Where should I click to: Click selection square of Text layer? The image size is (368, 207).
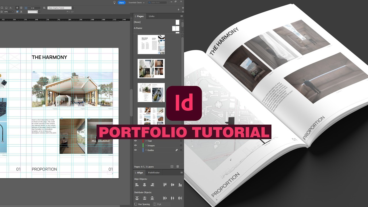click(x=181, y=141)
